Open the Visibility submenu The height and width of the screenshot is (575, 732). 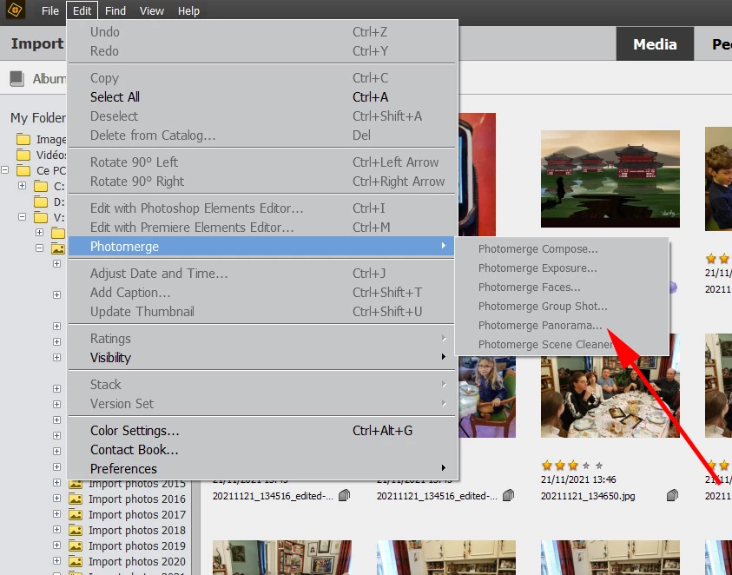tap(262, 357)
